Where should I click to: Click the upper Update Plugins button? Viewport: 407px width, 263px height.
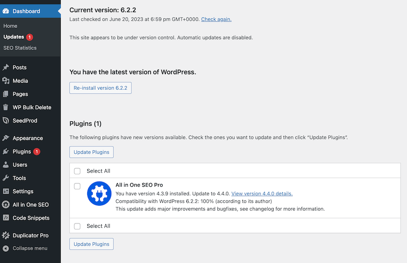pyautogui.click(x=92, y=152)
